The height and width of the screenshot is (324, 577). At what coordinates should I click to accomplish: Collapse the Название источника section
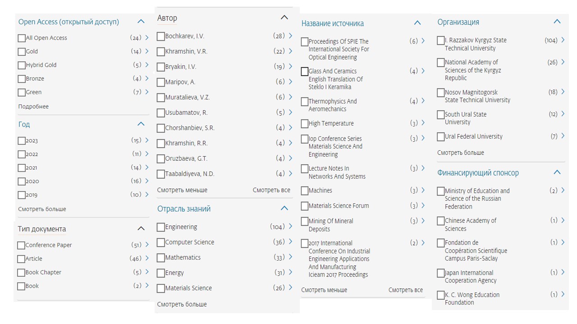pyautogui.click(x=417, y=23)
